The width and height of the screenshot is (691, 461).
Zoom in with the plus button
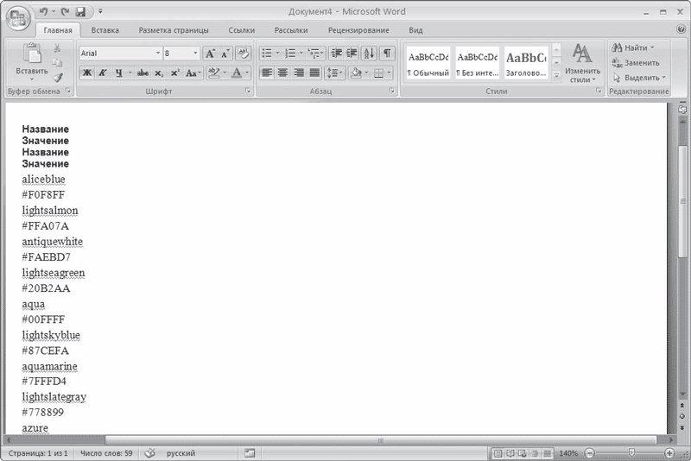669,453
